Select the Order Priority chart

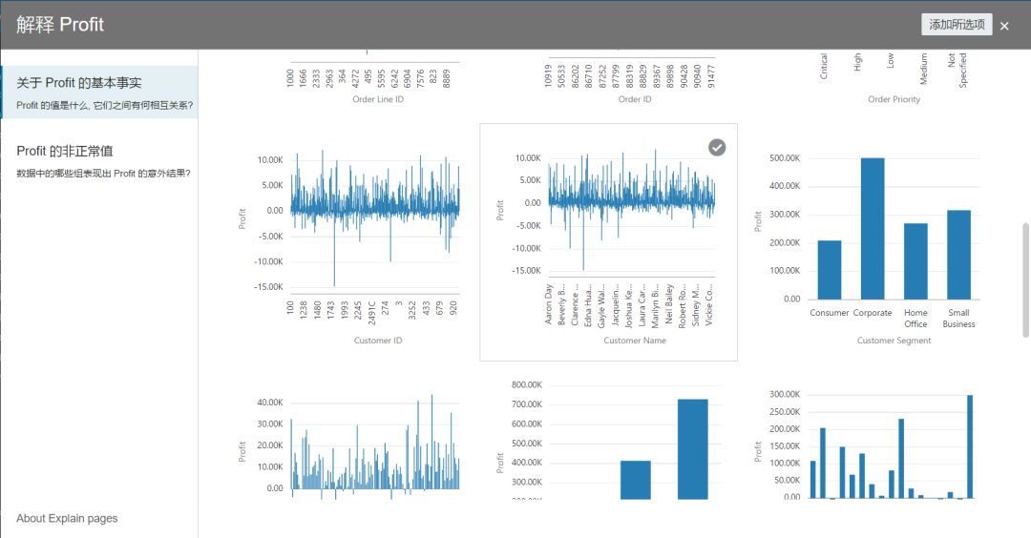point(894,76)
